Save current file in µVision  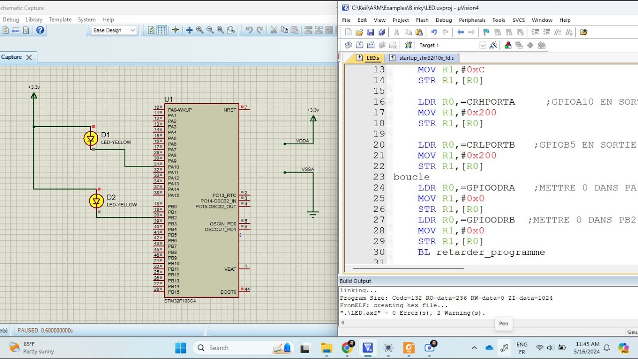coord(370,32)
